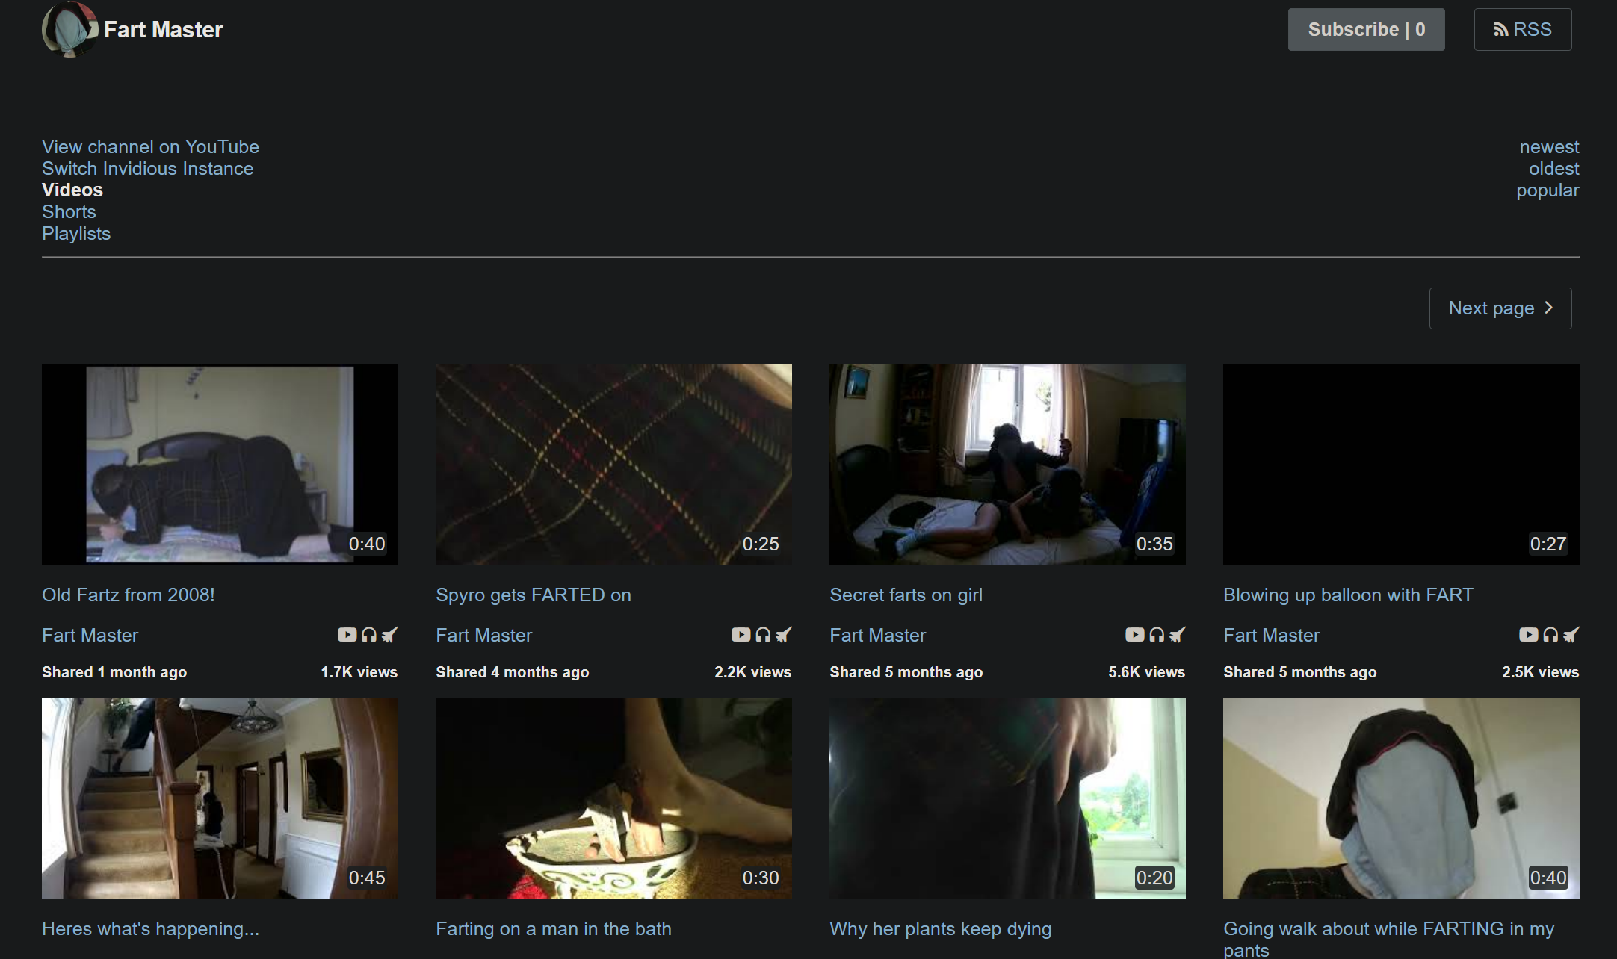Screen dimensions: 1617x959
Task: Click Shared 4 months ago text
Action: click(513, 671)
